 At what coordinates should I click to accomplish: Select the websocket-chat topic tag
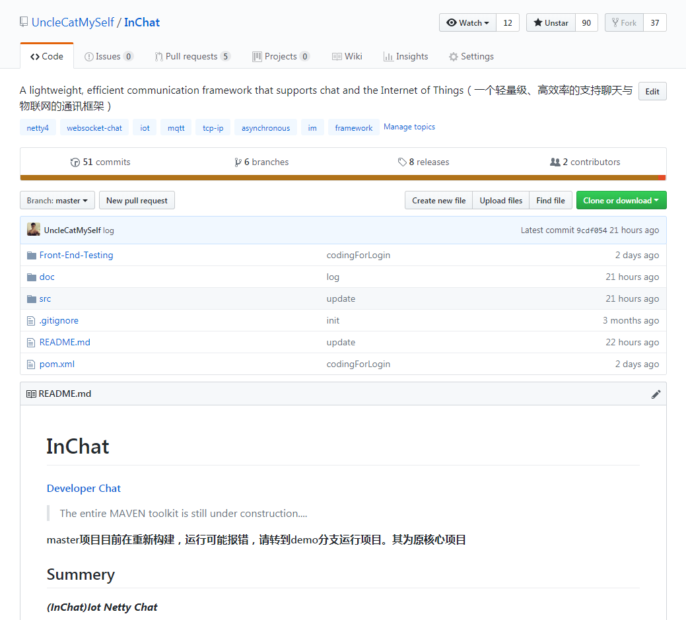tap(94, 127)
